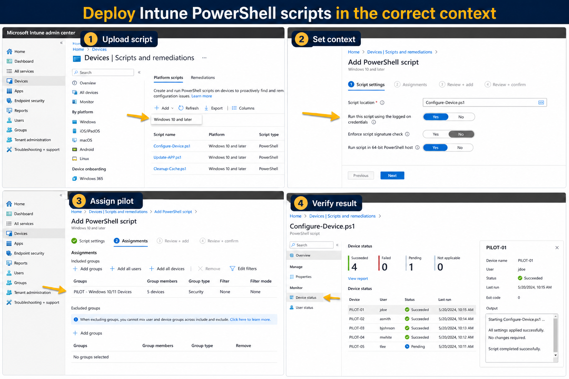Open Tenant administration icon in Upload script sidebar
Screen dimensions: 569x379
pos(9,140)
